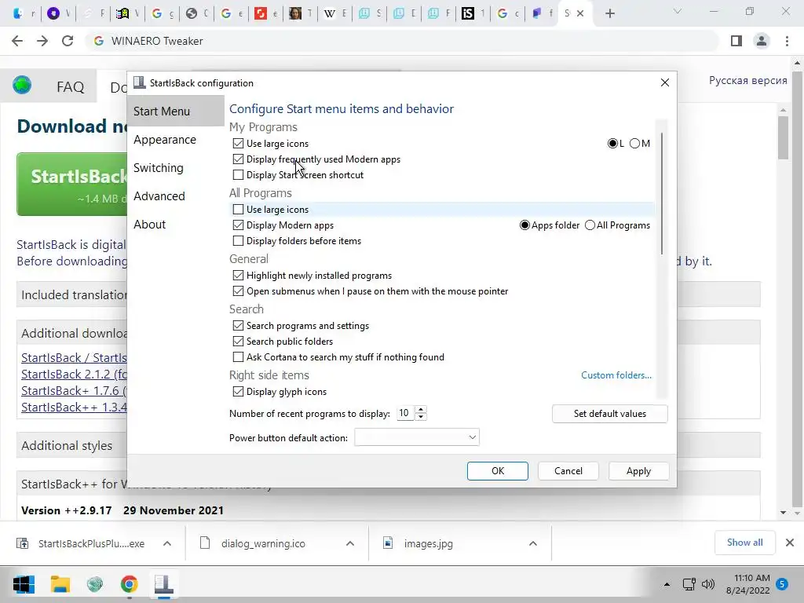Open the Chrome profile avatar icon
The image size is (804, 603).
pos(762,41)
